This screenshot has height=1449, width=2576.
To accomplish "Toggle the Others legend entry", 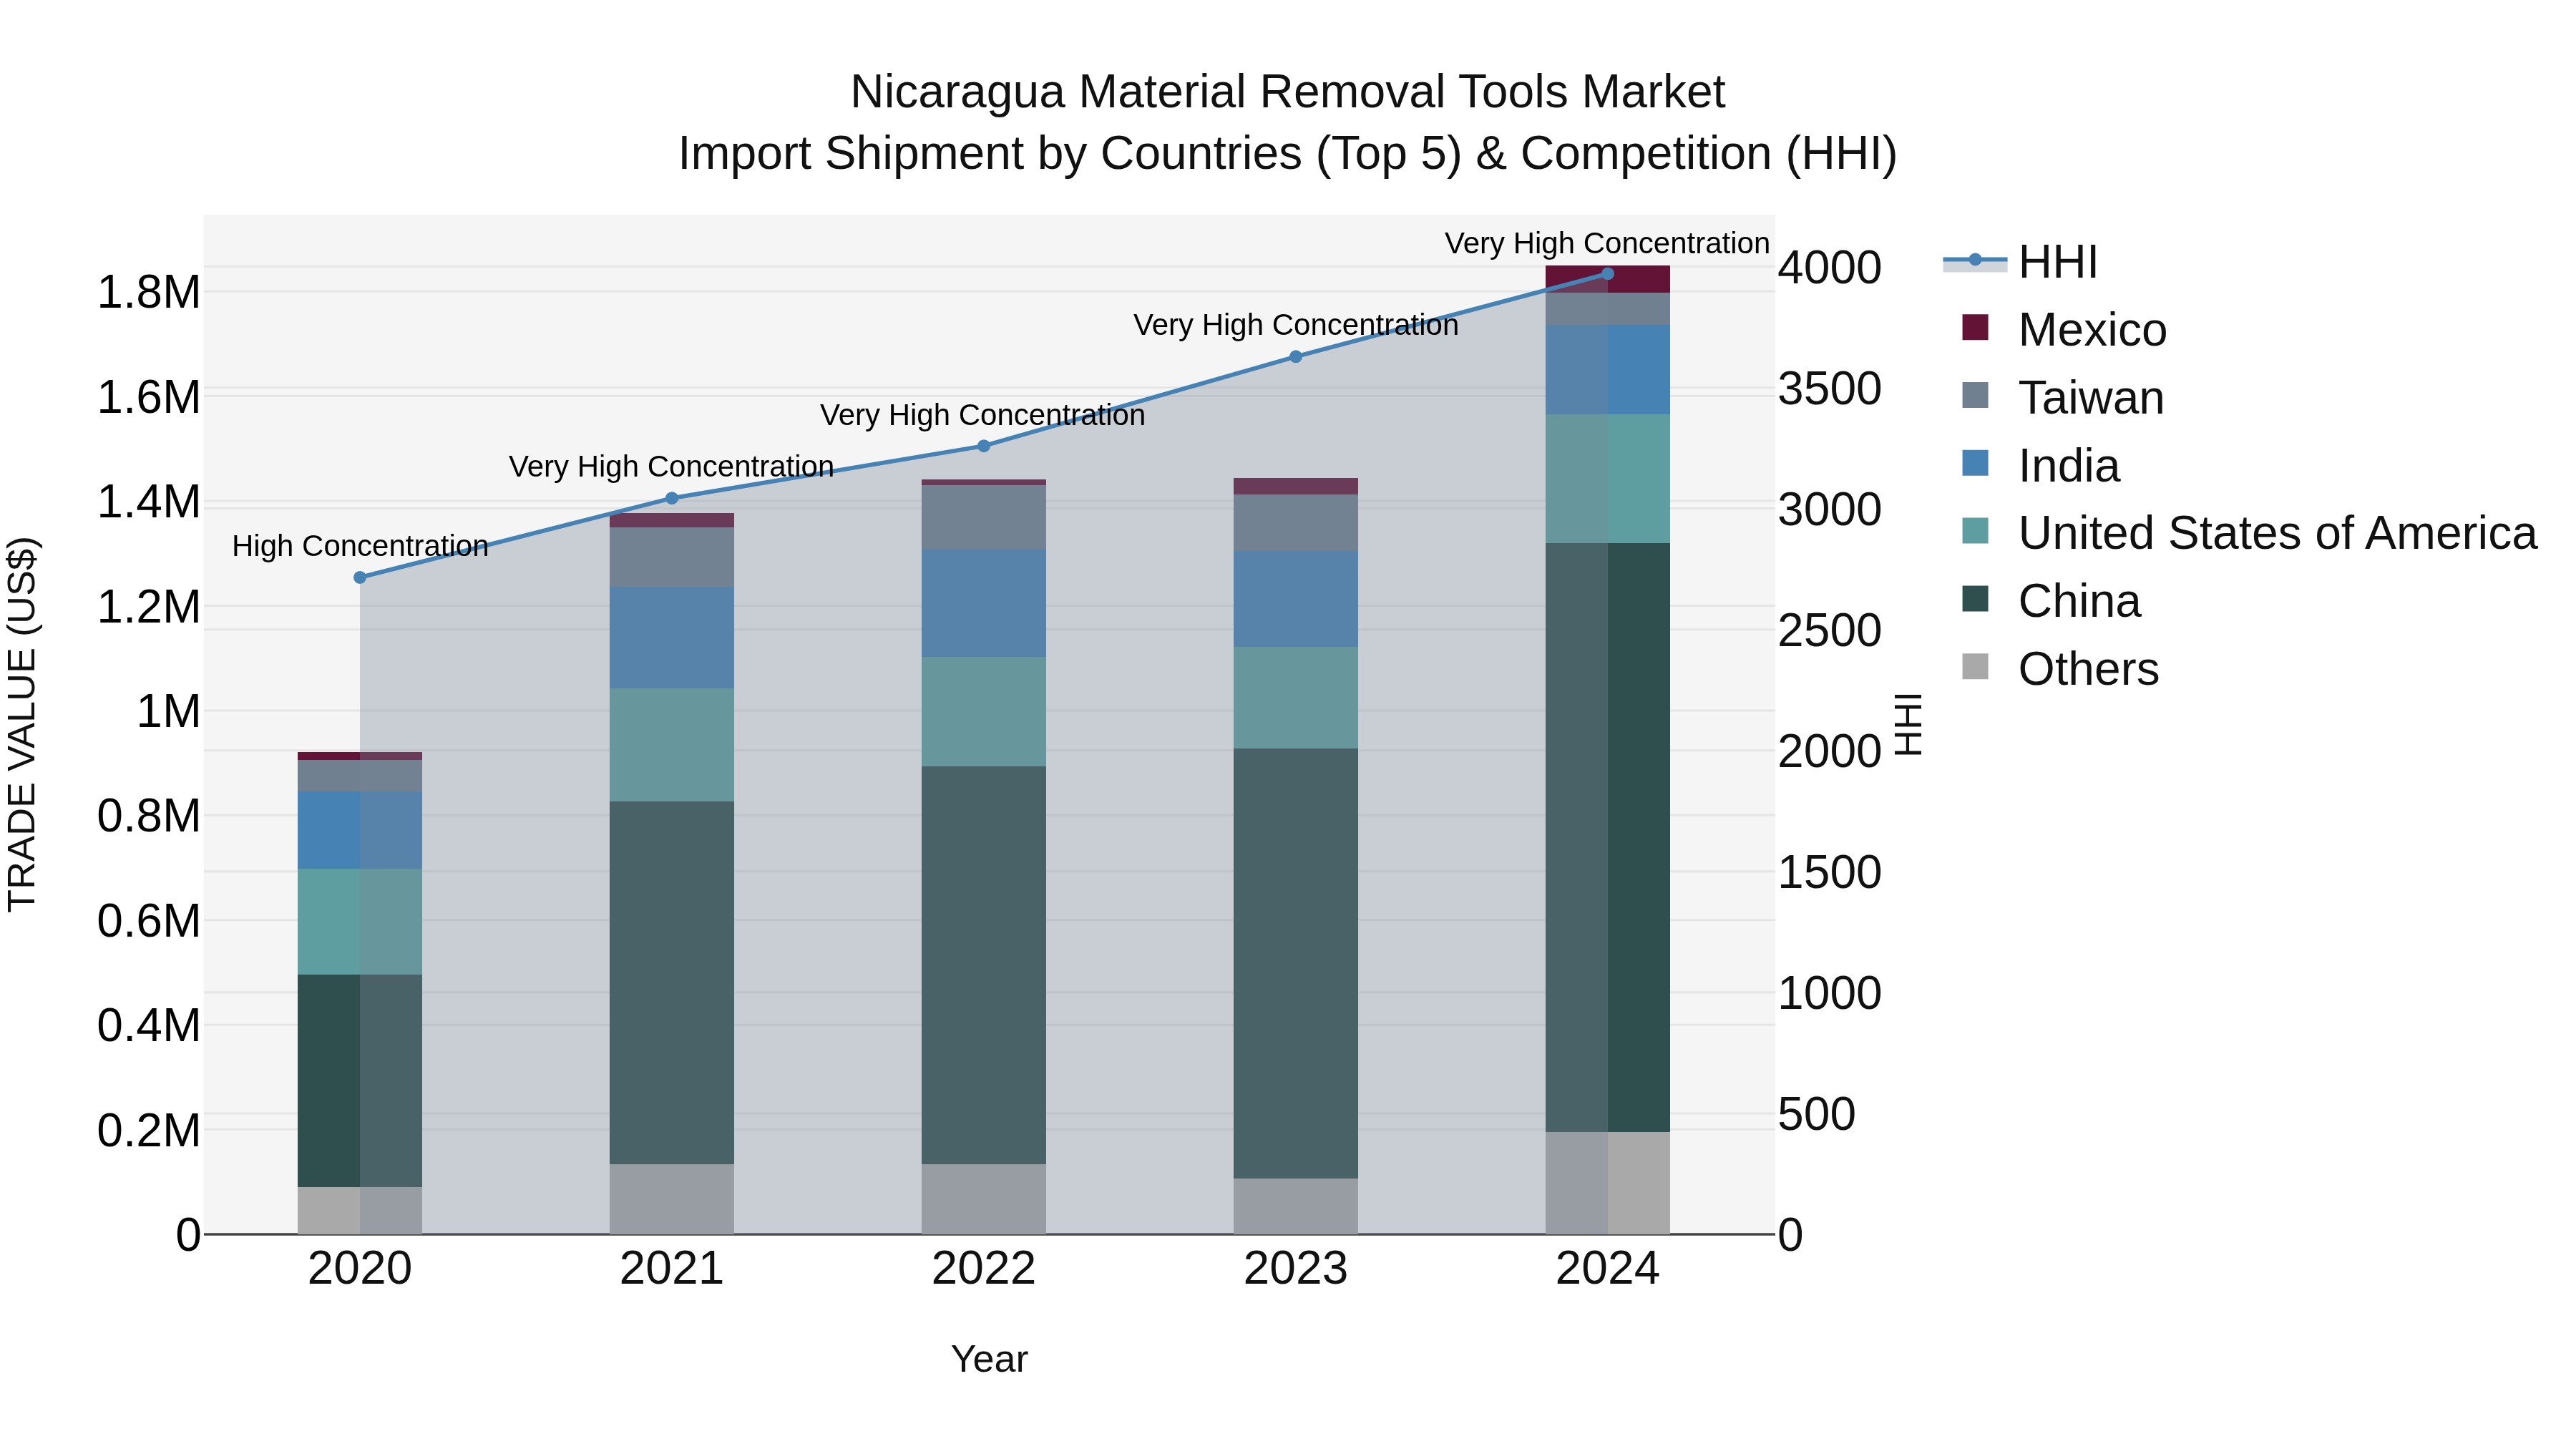I will pos(2060,668).
